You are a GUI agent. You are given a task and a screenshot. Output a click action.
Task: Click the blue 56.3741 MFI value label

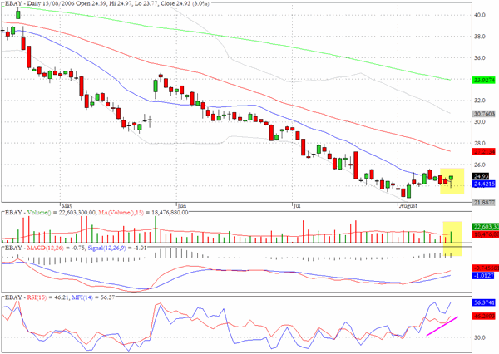tap(484, 302)
